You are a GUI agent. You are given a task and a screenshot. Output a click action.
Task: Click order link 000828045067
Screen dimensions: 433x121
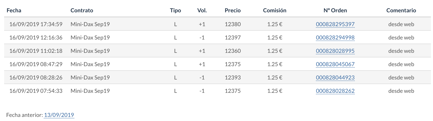tap(335, 64)
